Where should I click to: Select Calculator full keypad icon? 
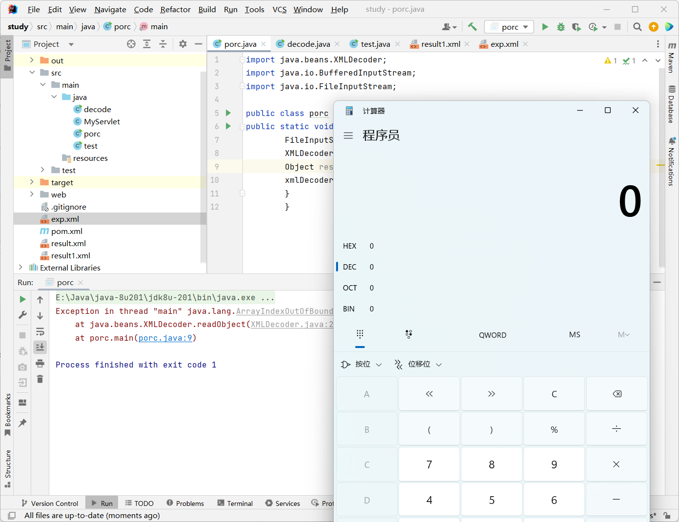(360, 335)
